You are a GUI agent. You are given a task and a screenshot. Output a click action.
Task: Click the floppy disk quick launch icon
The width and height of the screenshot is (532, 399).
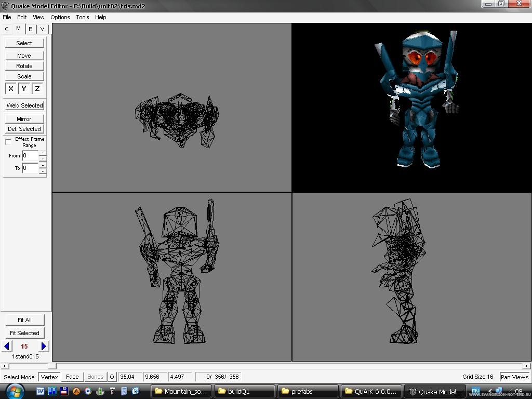tap(64, 391)
